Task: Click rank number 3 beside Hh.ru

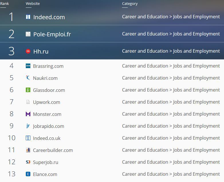Action: 11,51
